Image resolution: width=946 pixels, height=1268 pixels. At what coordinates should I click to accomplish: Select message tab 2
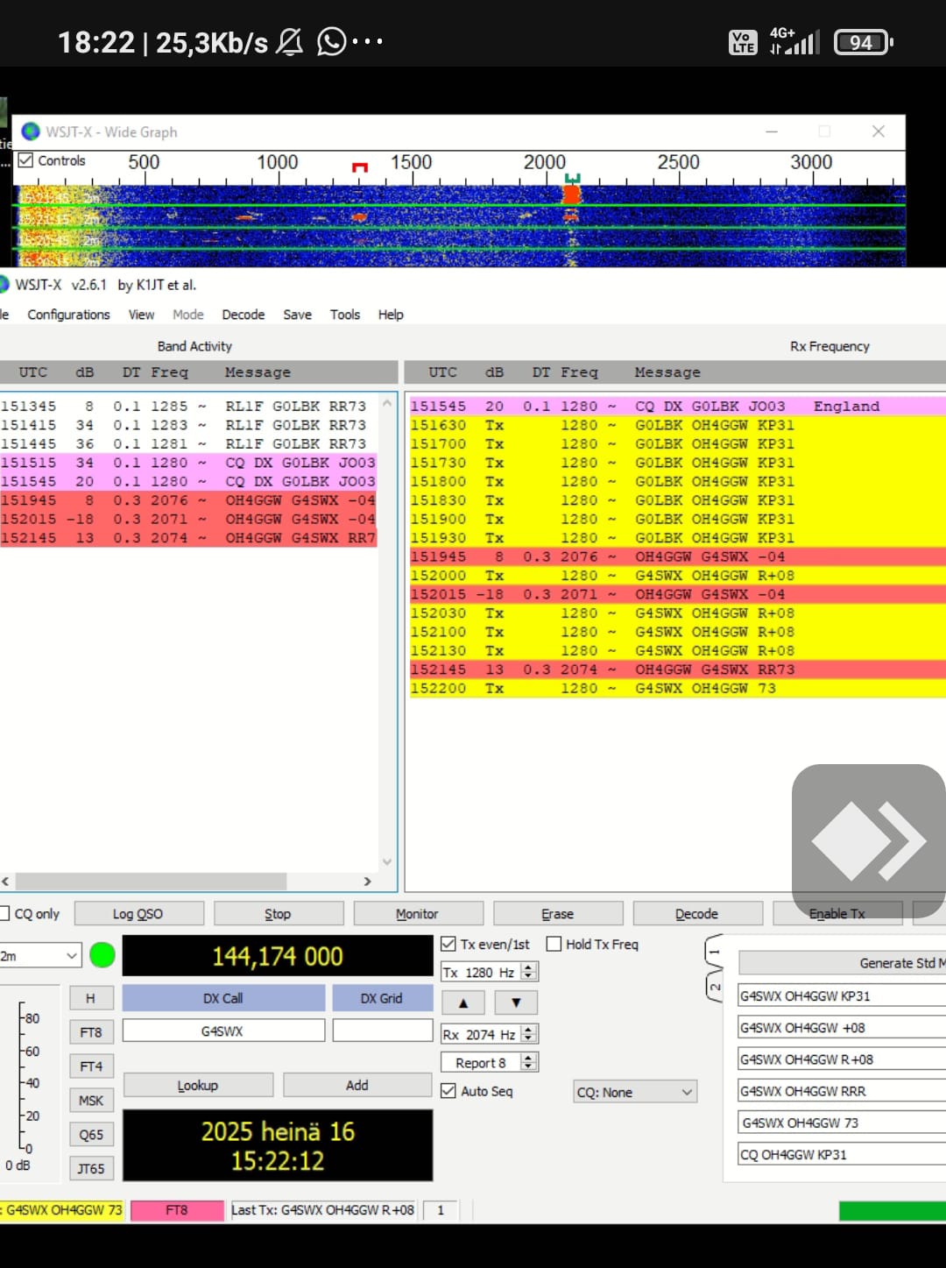click(x=714, y=986)
